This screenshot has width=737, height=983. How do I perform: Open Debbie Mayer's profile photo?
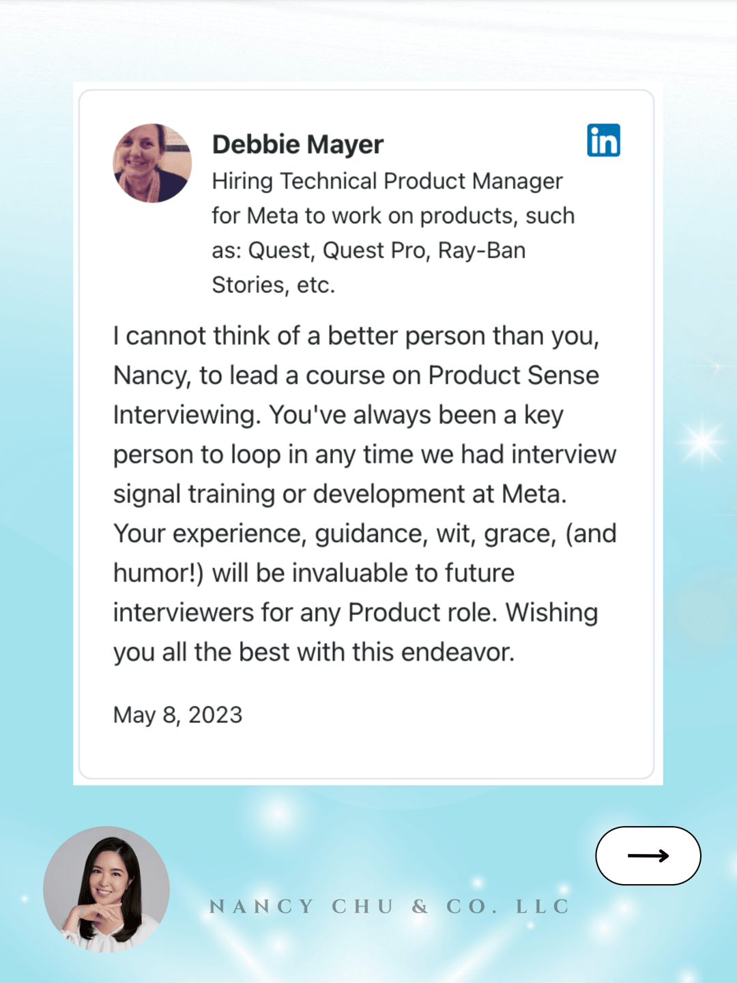152,163
